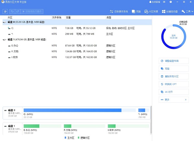Viewport: 194px width, 141px height.
Task: Click the 容量 column header
Action: (69, 17)
